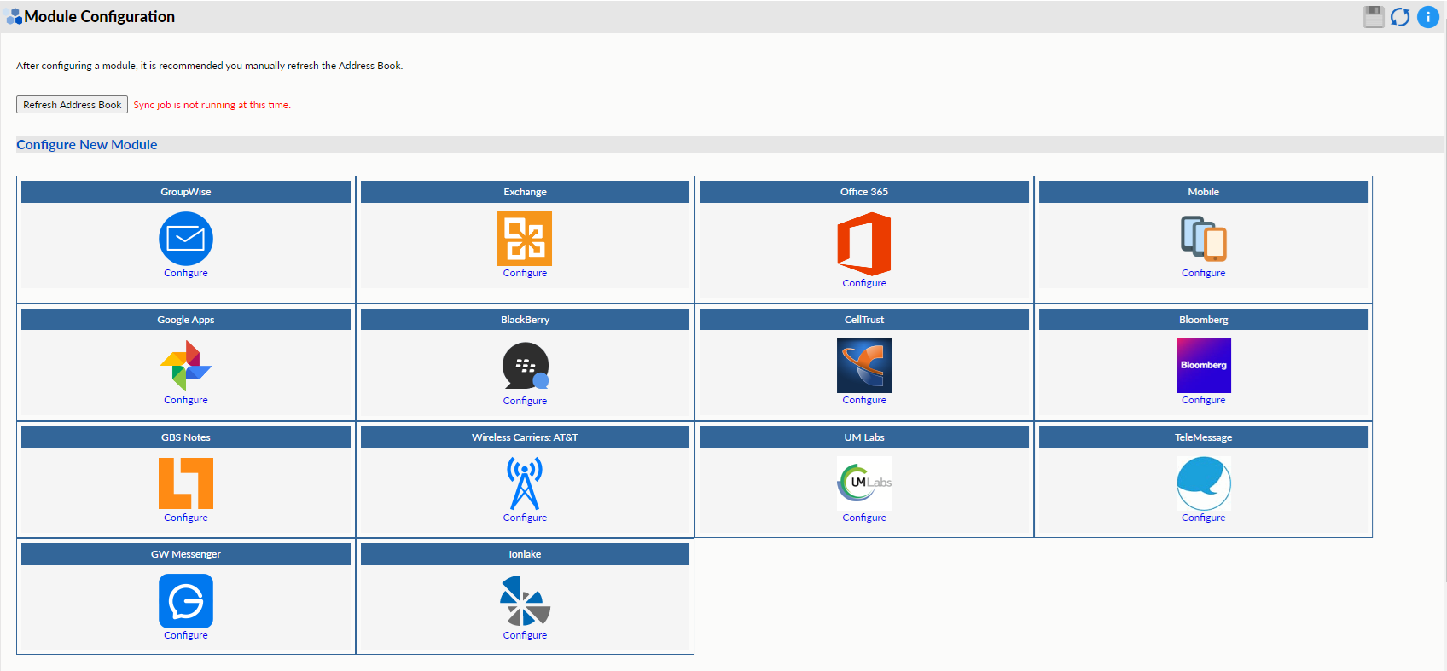Click the GW Messenger icon

[x=185, y=601]
